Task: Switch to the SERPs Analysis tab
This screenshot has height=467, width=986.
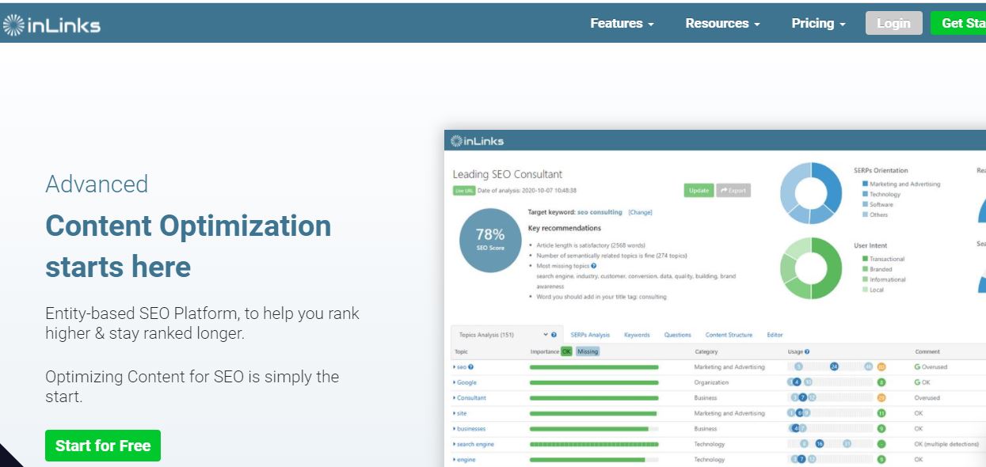Action: click(x=590, y=335)
